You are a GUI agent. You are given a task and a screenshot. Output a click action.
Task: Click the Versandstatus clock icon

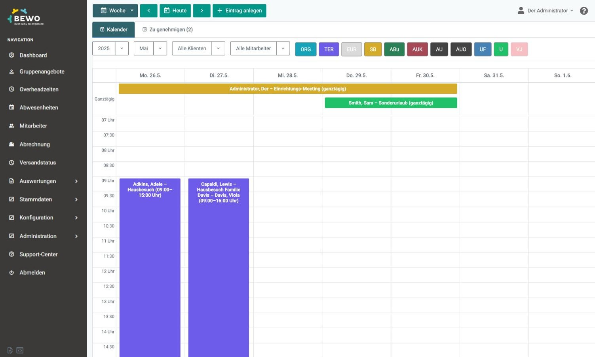pos(11,162)
